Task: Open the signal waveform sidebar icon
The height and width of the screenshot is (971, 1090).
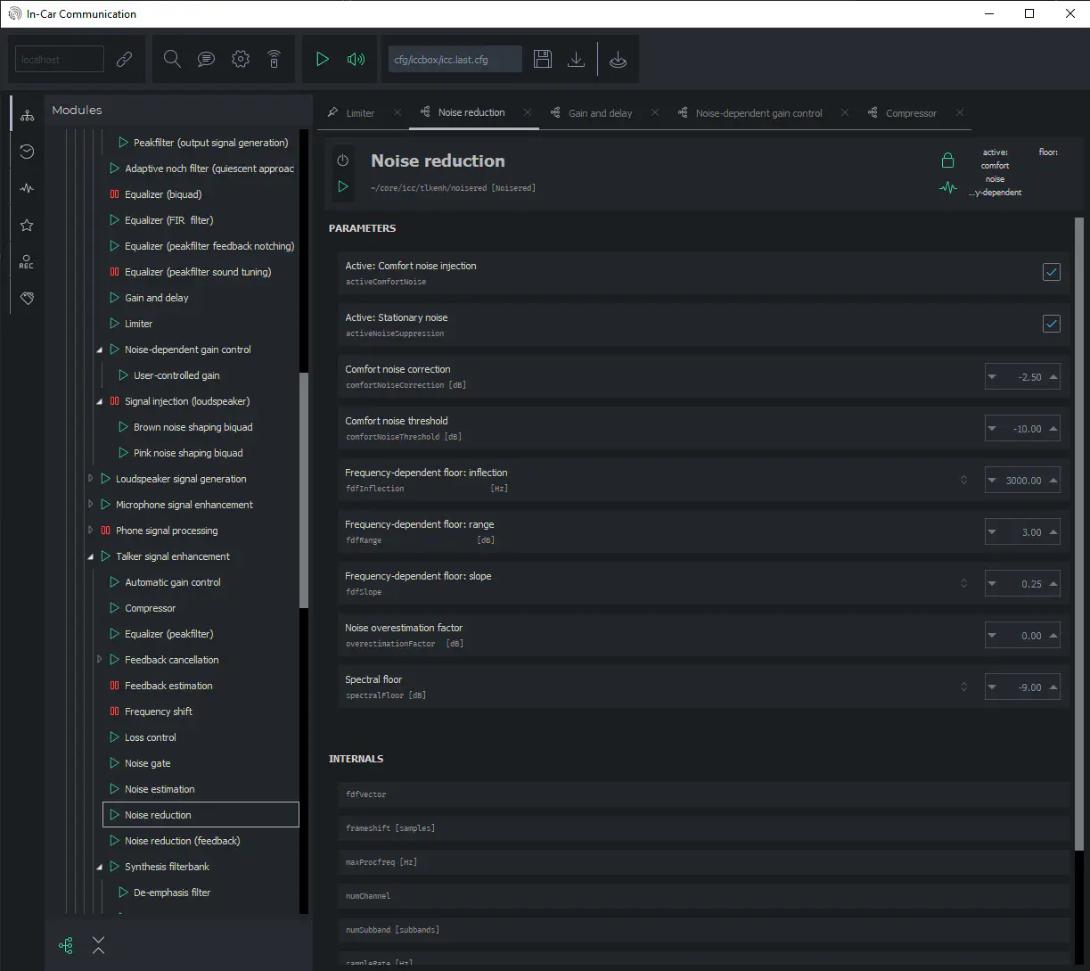Action: 27,188
